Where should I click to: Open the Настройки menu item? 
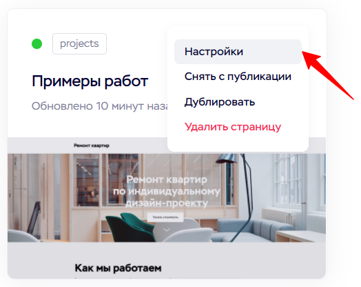tap(238, 52)
